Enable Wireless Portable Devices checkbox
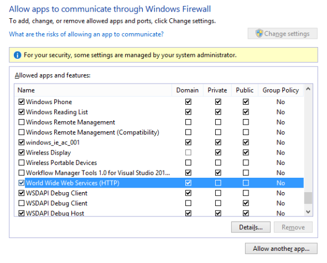Image resolution: width=327 pixels, height=263 pixels. click(x=21, y=163)
